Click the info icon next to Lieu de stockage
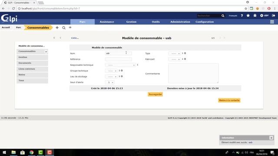The image size is (278, 156). click(119, 76)
